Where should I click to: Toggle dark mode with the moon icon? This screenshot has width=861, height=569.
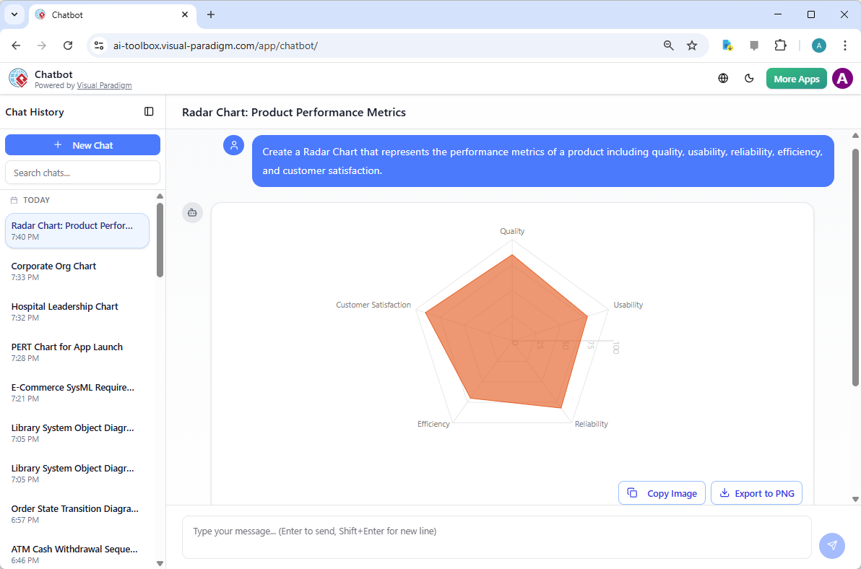(749, 78)
